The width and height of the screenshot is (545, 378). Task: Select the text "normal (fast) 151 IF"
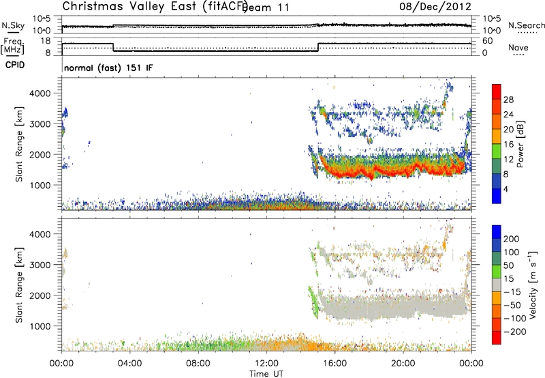coord(108,68)
